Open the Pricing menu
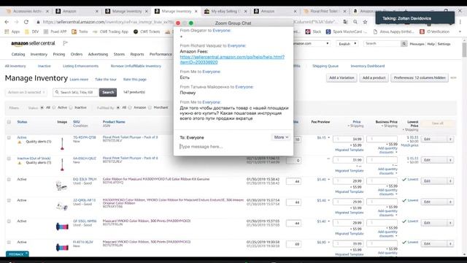 click(59, 54)
